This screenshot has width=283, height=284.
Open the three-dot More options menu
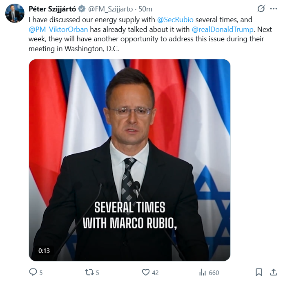pos(274,9)
